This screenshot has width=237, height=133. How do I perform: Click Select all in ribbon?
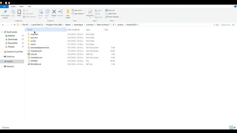pyautogui.click(x=110, y=10)
